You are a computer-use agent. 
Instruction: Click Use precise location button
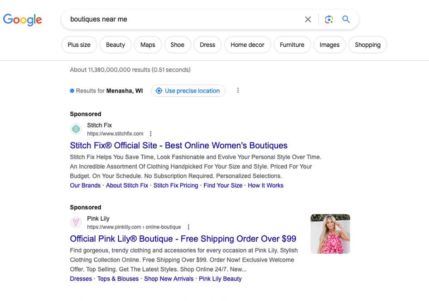pos(188,91)
